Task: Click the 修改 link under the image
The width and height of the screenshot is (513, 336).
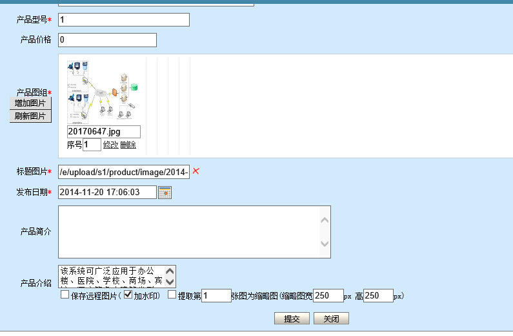Action: coord(110,145)
